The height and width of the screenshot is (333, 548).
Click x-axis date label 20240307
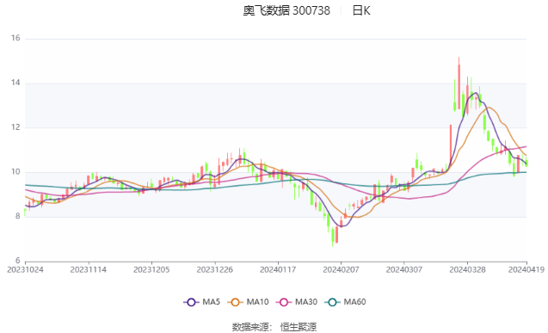click(404, 269)
